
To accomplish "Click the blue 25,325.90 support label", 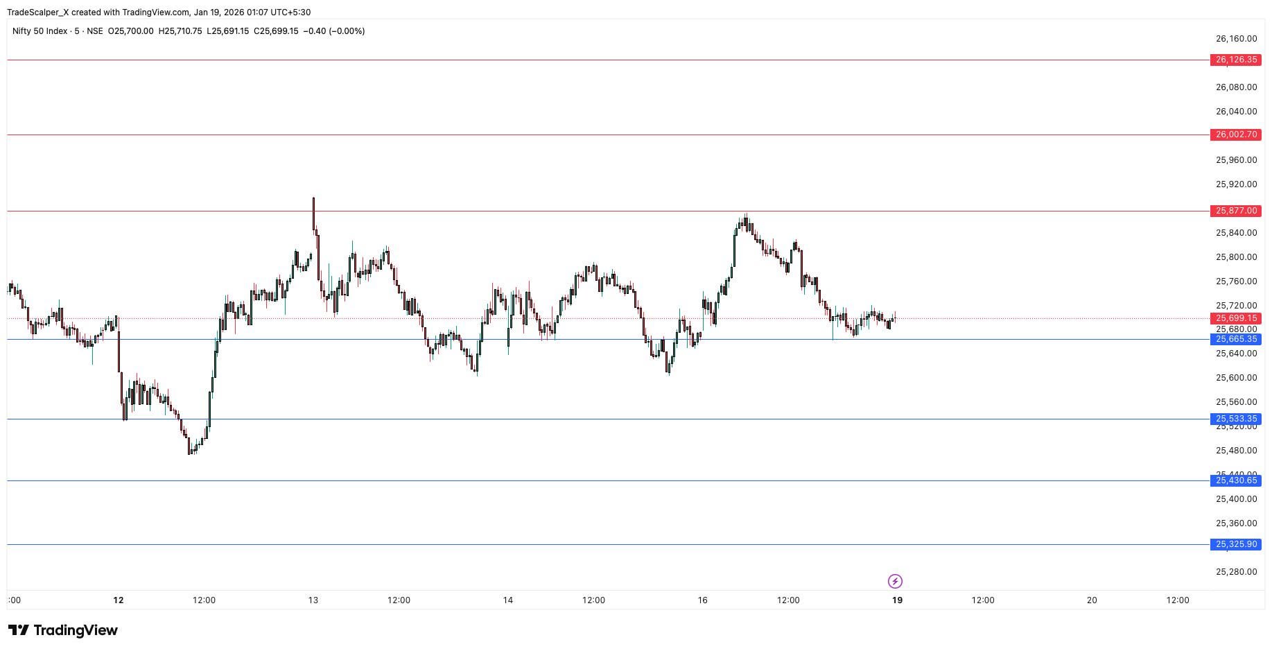I will pos(1235,544).
